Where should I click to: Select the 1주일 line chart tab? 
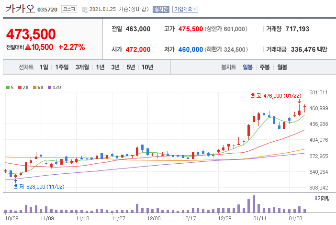pos(62,67)
